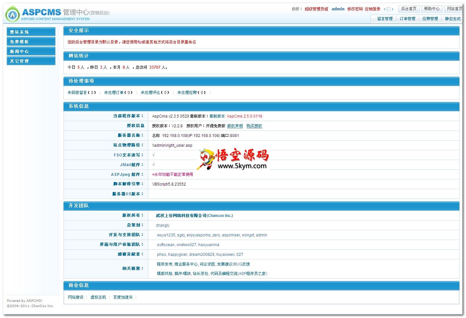Open the 百度加速乐 commercial link
Screen dimensions: 466x318
pyautogui.click(x=123, y=297)
